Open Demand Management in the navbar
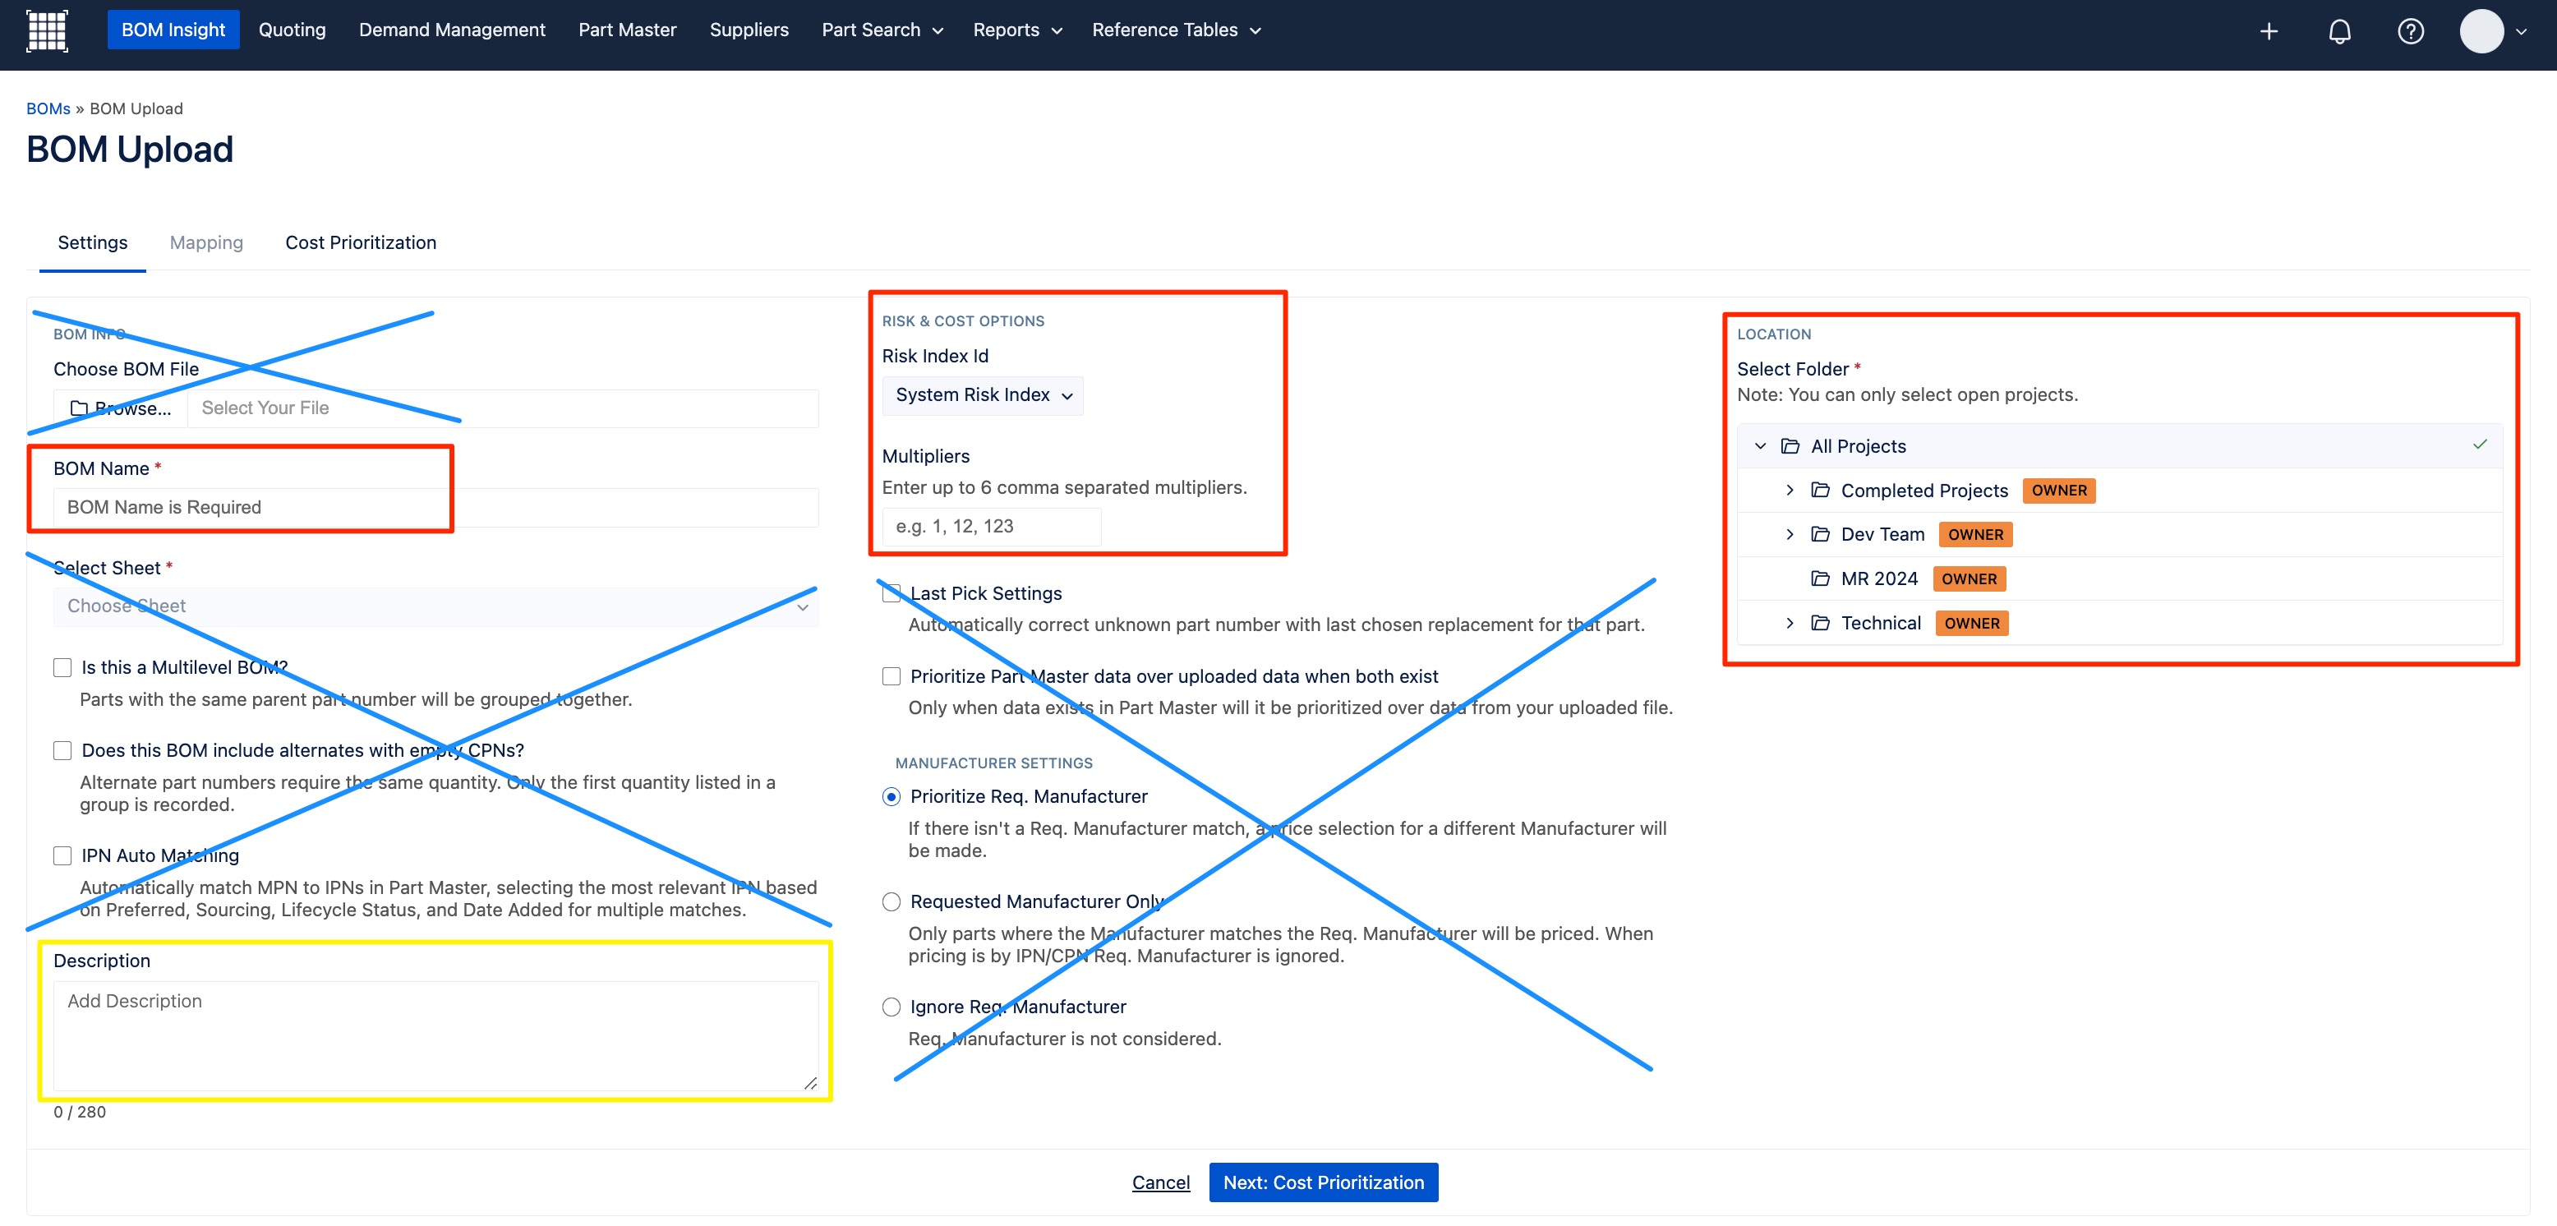This screenshot has width=2557, height=1226. (452, 30)
